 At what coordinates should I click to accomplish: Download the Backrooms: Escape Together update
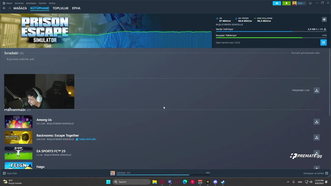[317, 137]
